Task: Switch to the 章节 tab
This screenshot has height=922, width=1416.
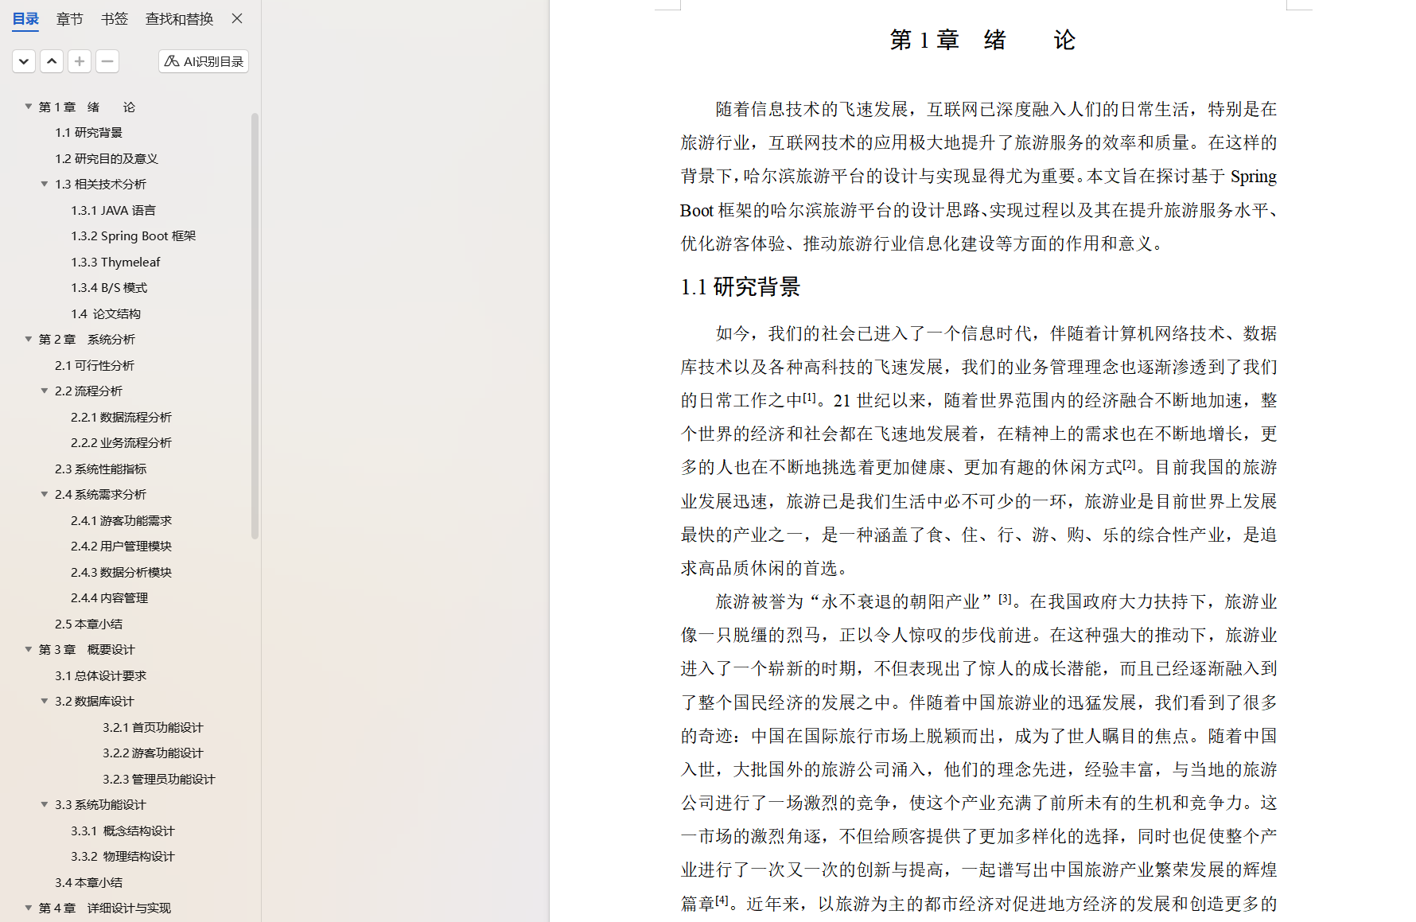Action: coord(70,19)
